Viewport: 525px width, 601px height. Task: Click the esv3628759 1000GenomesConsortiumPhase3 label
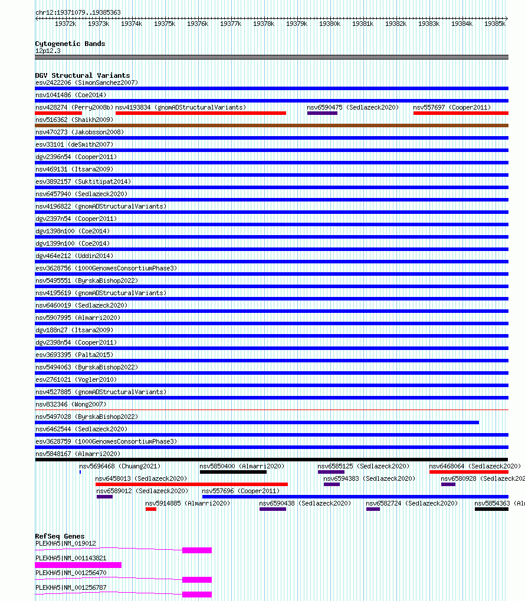pos(106,441)
